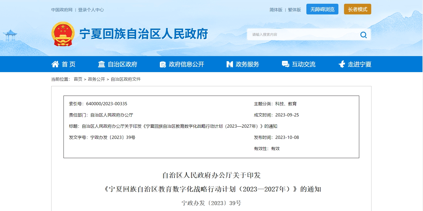Image resolution: width=423 pixels, height=211 pixels.
Task: Open the 互动交流 navigation menu
Action: [x=303, y=64]
